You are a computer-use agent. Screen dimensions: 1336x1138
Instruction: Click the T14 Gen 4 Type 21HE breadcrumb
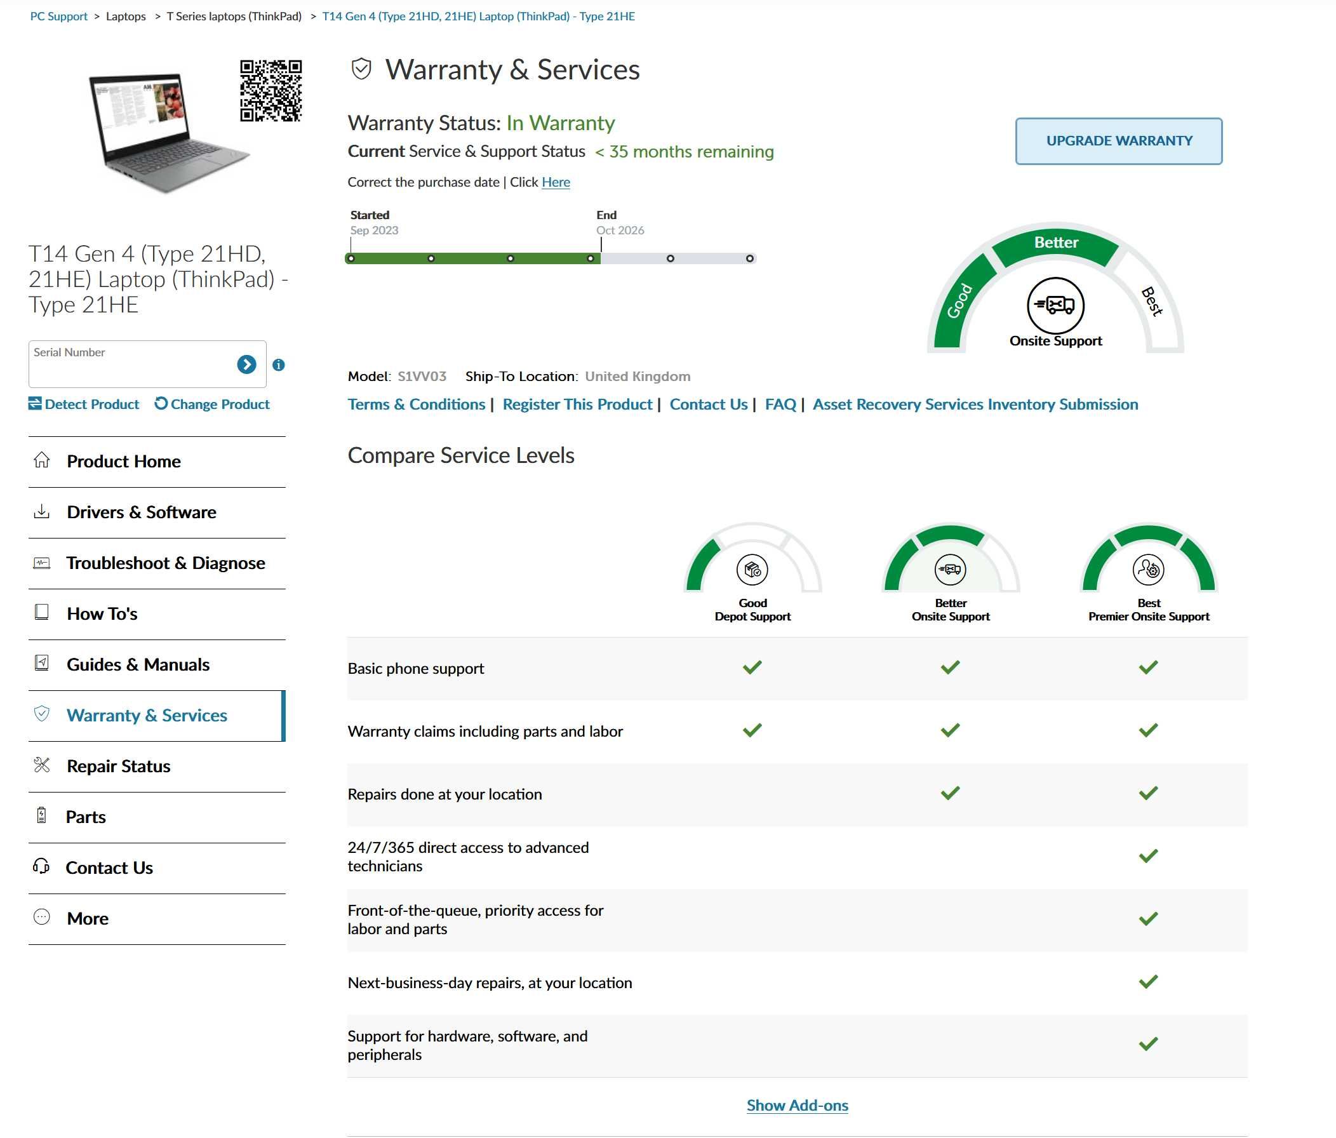pos(478,17)
